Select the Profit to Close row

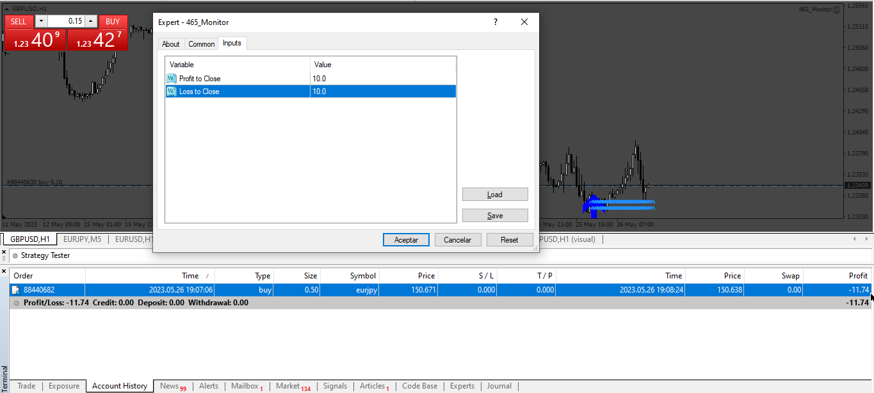point(311,79)
